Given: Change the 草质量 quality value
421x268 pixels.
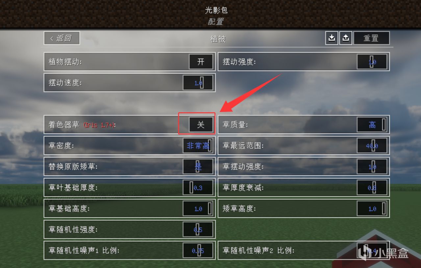Looking at the screenshot, I should click(372, 124).
